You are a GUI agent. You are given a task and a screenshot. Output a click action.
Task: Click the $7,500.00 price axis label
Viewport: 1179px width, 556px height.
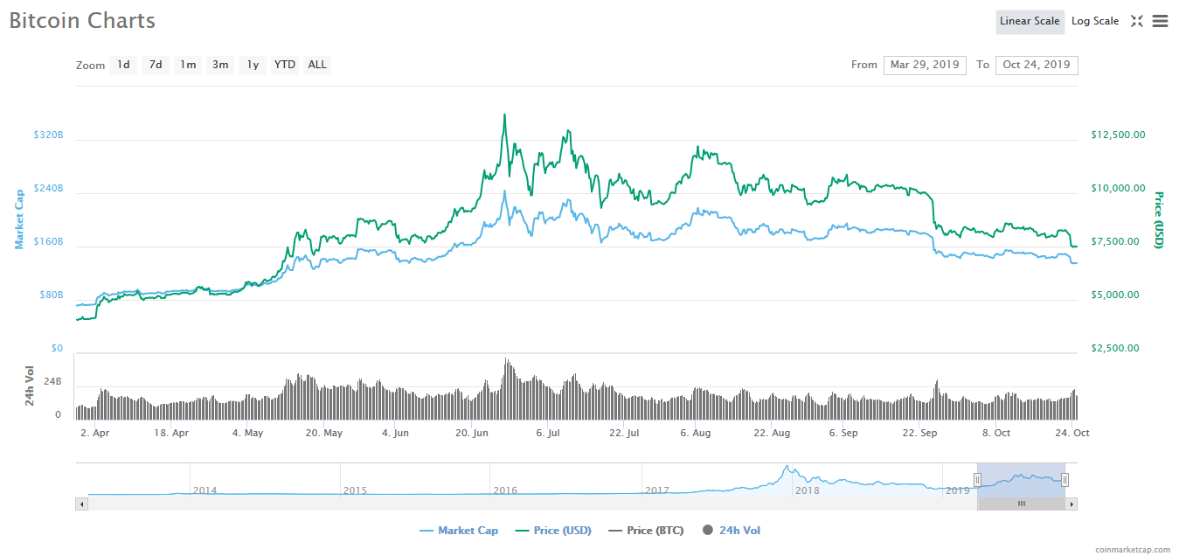tap(1115, 241)
